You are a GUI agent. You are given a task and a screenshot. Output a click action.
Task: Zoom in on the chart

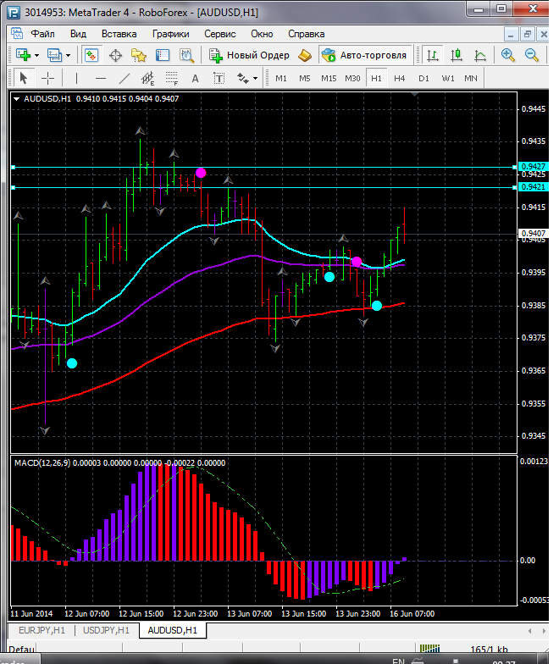click(x=508, y=55)
